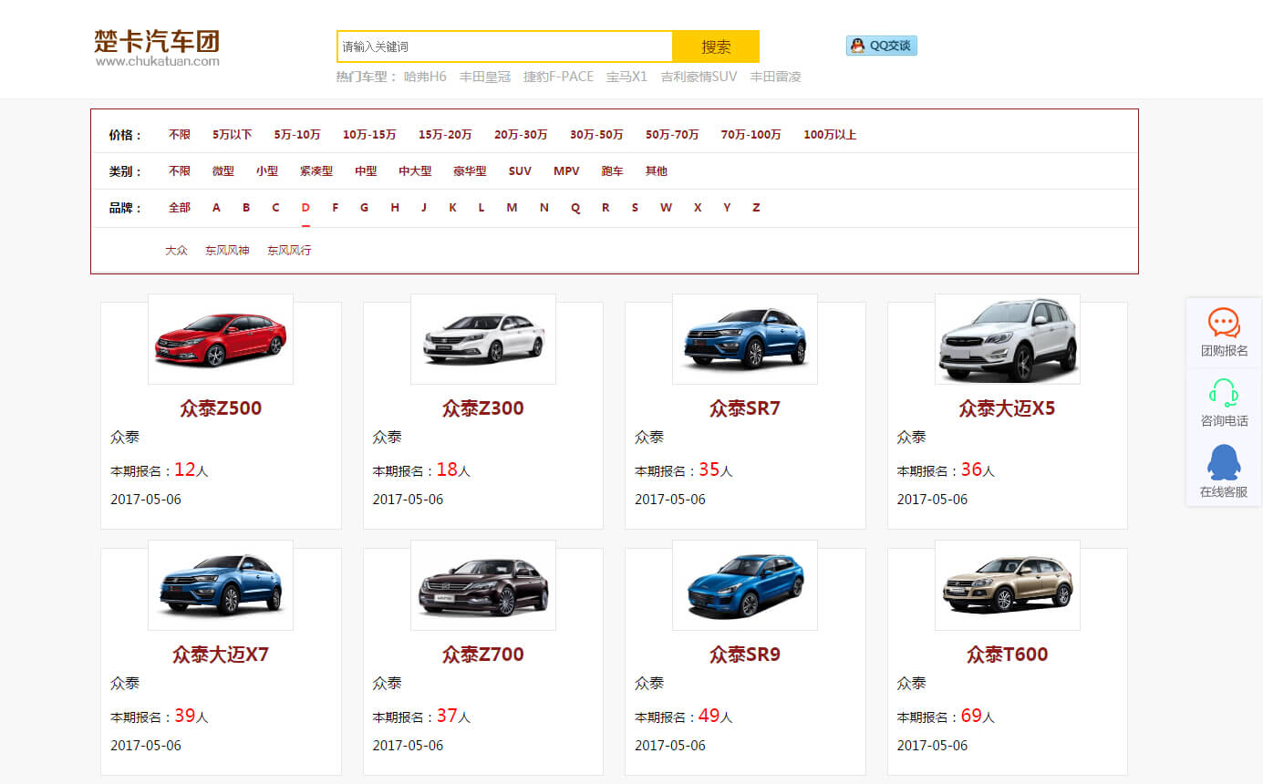Click the 众泰SR7 title link
This screenshot has height=784, width=1263.
(x=745, y=408)
